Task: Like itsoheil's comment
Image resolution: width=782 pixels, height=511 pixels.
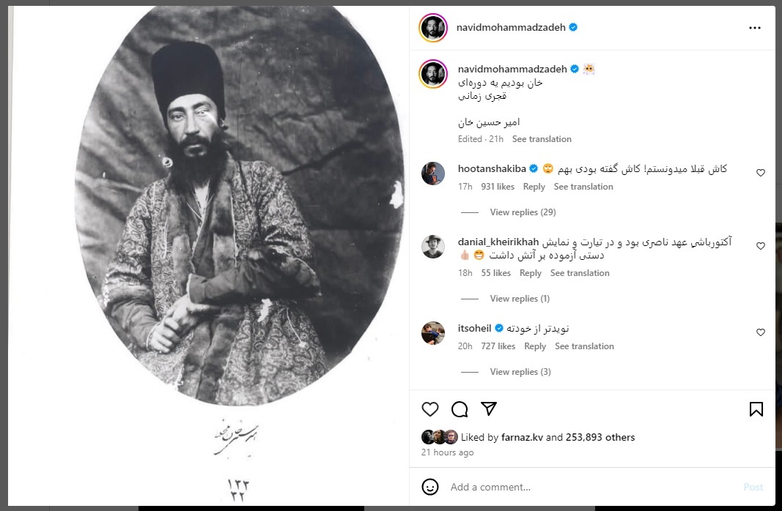Action: point(761,332)
